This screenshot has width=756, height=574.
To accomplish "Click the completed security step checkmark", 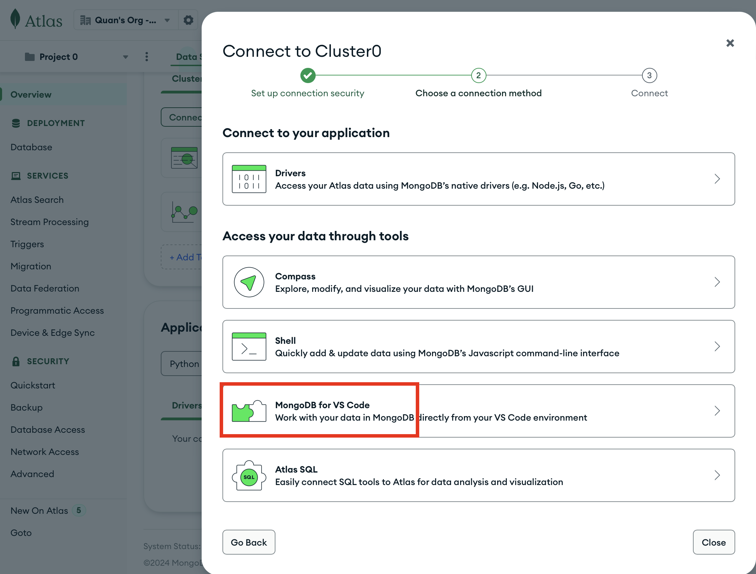I will [x=308, y=75].
